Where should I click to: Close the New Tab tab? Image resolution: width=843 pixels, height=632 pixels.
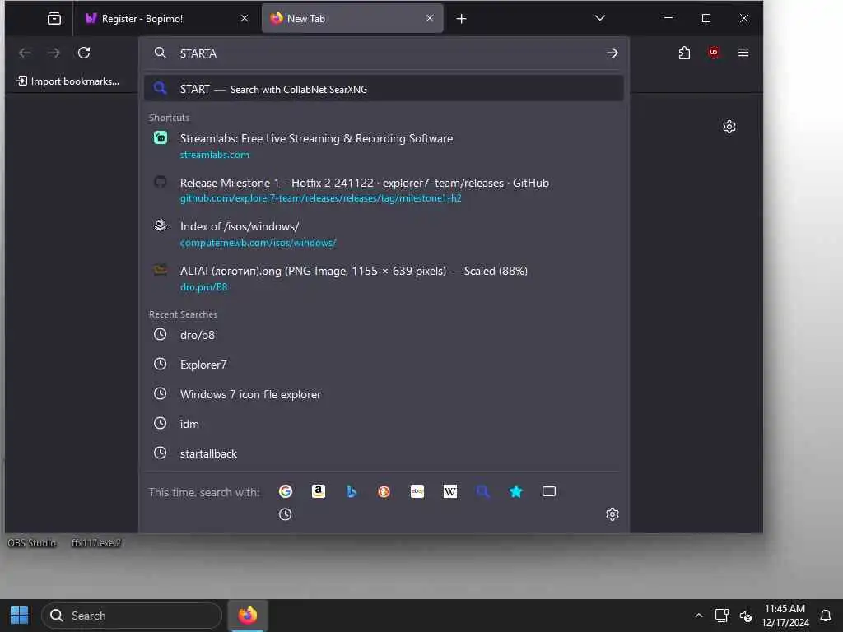430,18
